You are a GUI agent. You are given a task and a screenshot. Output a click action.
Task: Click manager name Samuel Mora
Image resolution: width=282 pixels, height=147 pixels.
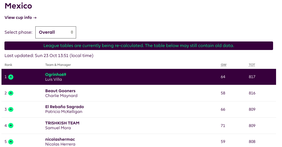58,128
